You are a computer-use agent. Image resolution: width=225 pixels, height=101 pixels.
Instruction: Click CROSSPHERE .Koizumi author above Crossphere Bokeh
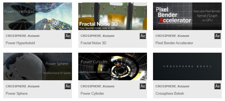pyautogui.click(x=172, y=86)
